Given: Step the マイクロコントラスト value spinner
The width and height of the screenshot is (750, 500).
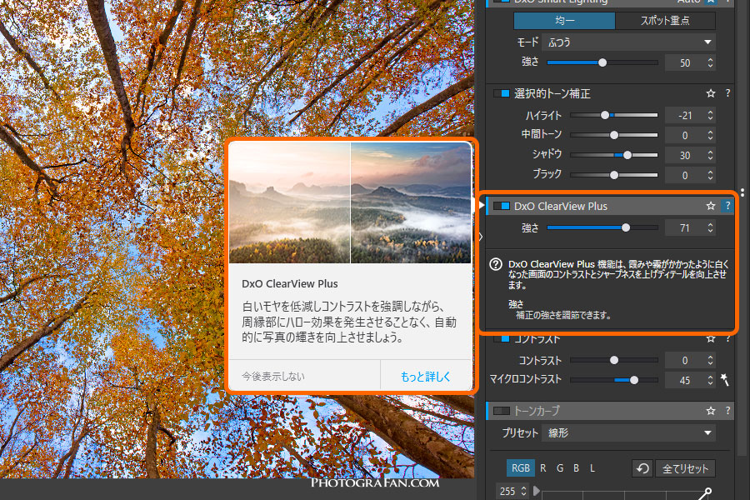Looking at the screenshot, I should point(710,380).
